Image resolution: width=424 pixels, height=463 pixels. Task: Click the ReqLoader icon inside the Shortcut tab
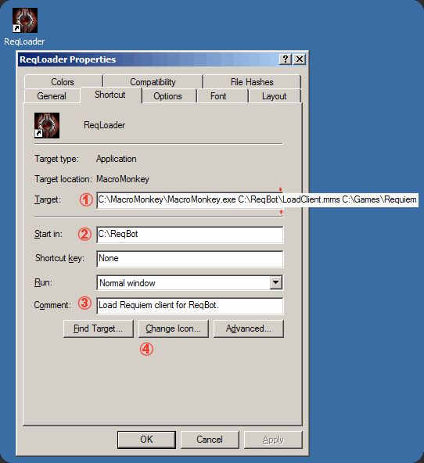47,125
